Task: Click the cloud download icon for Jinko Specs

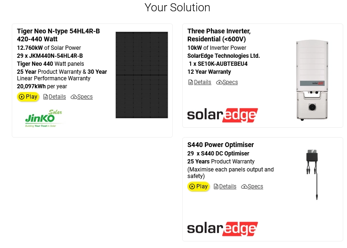Action: [73, 97]
